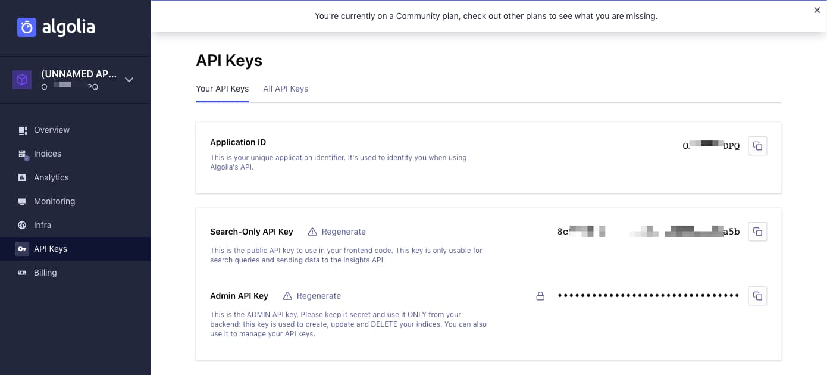Click the lock icon beside Admin API Key
The image size is (827, 375).
(540, 295)
